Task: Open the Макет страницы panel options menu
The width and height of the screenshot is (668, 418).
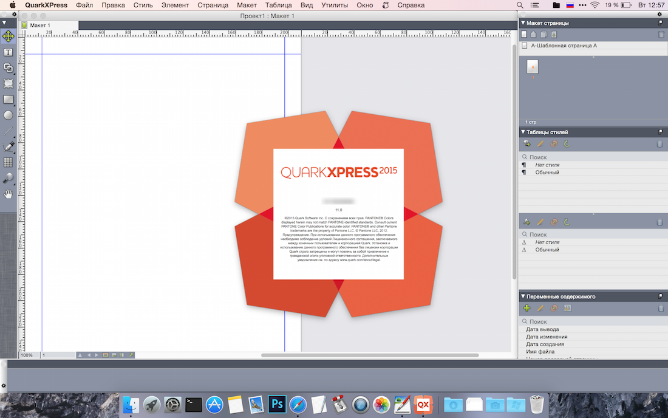Action: coord(660,22)
